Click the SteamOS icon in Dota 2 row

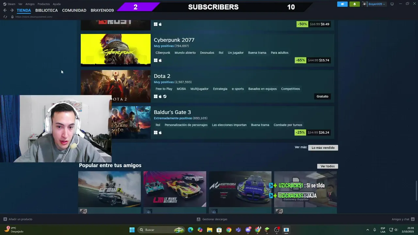[165, 96]
